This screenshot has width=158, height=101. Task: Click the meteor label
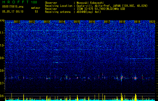(x=36, y=8)
